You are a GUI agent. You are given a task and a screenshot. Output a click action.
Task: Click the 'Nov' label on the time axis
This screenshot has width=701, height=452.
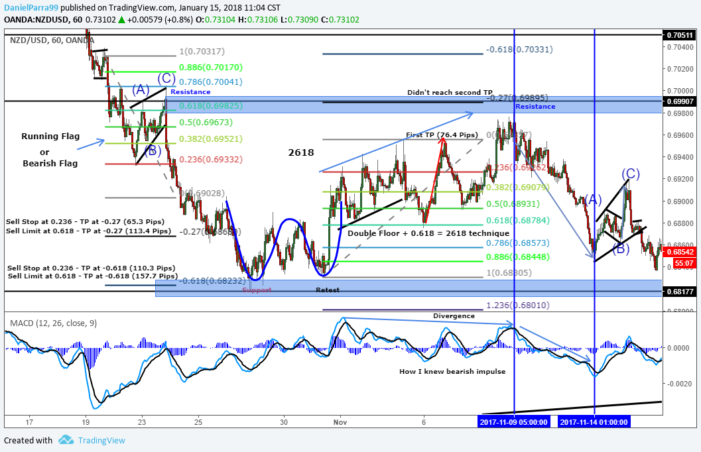[340, 422]
